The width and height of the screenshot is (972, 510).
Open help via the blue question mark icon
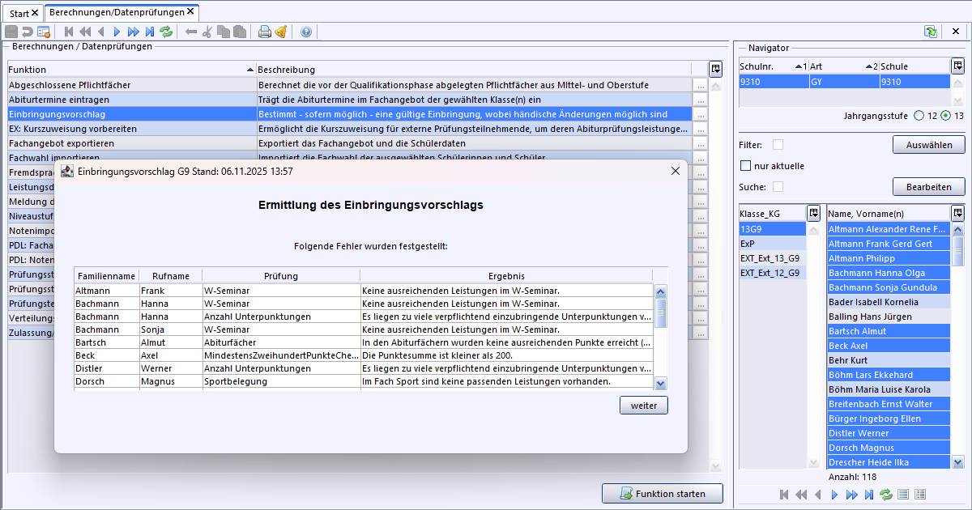(x=305, y=32)
